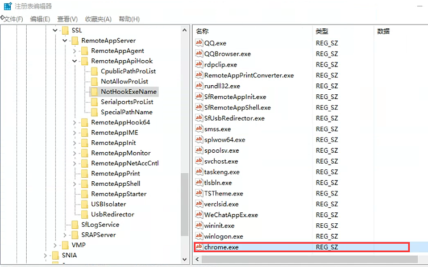
Task: Expand the VMP tree node
Action: [x=55, y=245]
